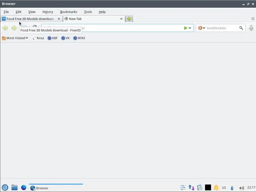Open the network up-down arrows tray icon
Viewport: 256px width, 192px height.
191,187
